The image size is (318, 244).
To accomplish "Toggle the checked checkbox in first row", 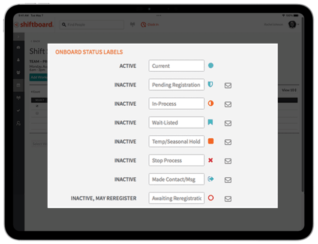I will tap(37, 106).
